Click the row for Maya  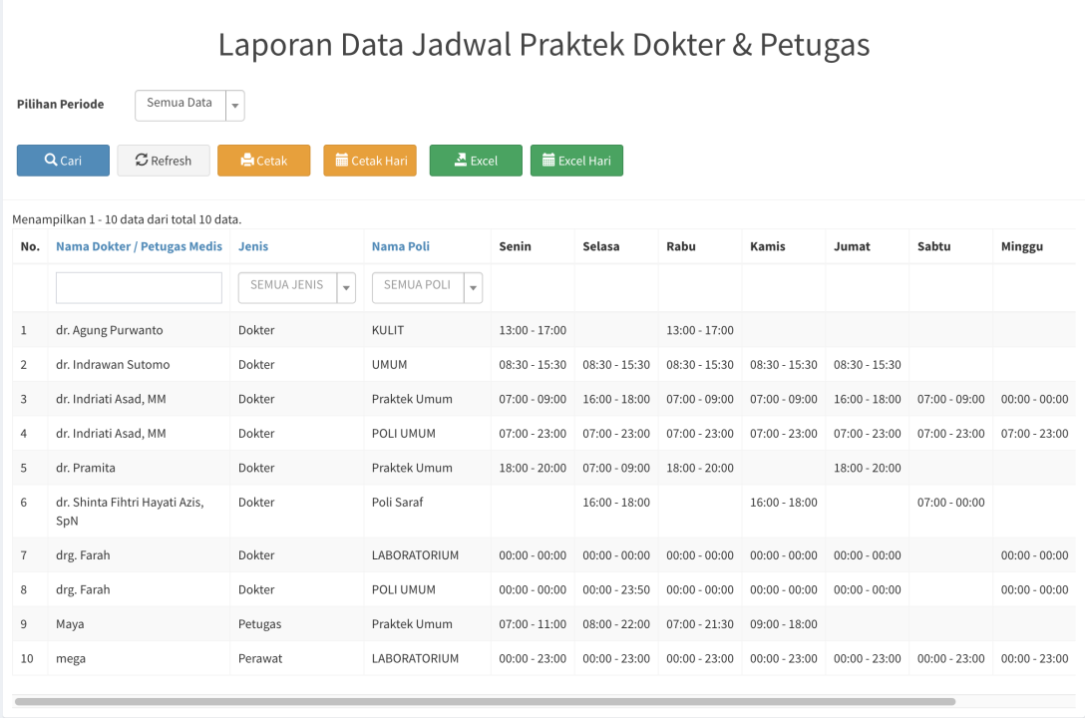coord(70,624)
